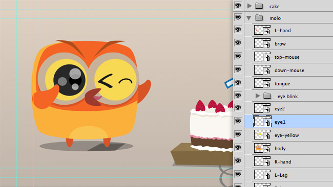
Task: Click the eye2 layer name
Action: tap(280, 109)
